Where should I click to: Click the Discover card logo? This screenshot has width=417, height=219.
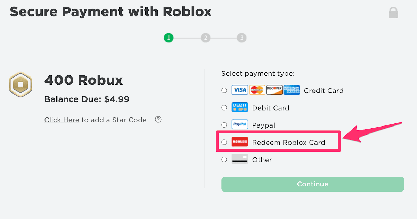(275, 90)
